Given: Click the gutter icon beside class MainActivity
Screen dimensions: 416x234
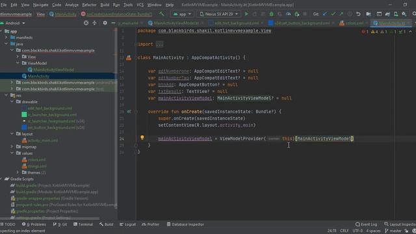Looking at the screenshot, I should click(129, 58).
